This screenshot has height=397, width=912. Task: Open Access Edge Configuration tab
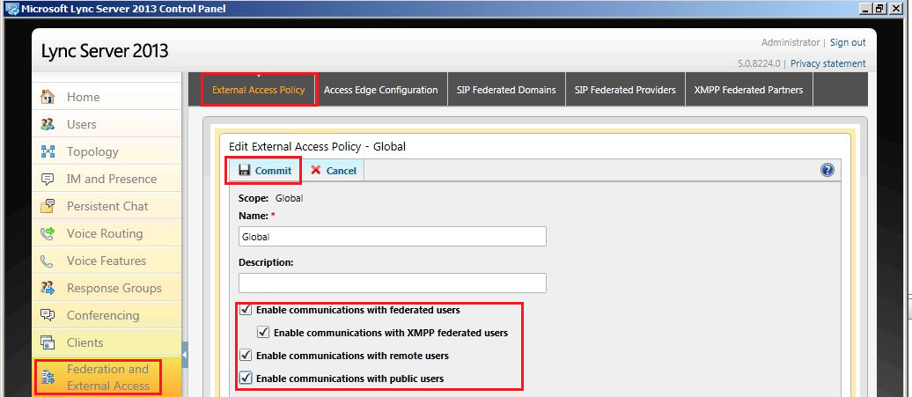381,90
